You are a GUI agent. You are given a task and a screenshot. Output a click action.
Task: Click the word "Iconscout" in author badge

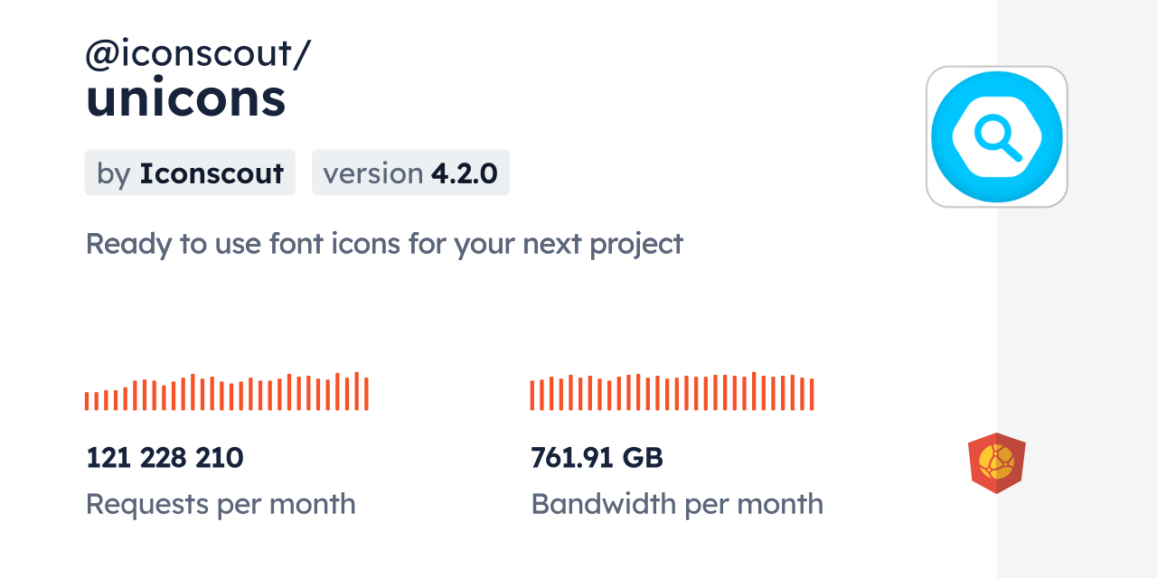[212, 172]
